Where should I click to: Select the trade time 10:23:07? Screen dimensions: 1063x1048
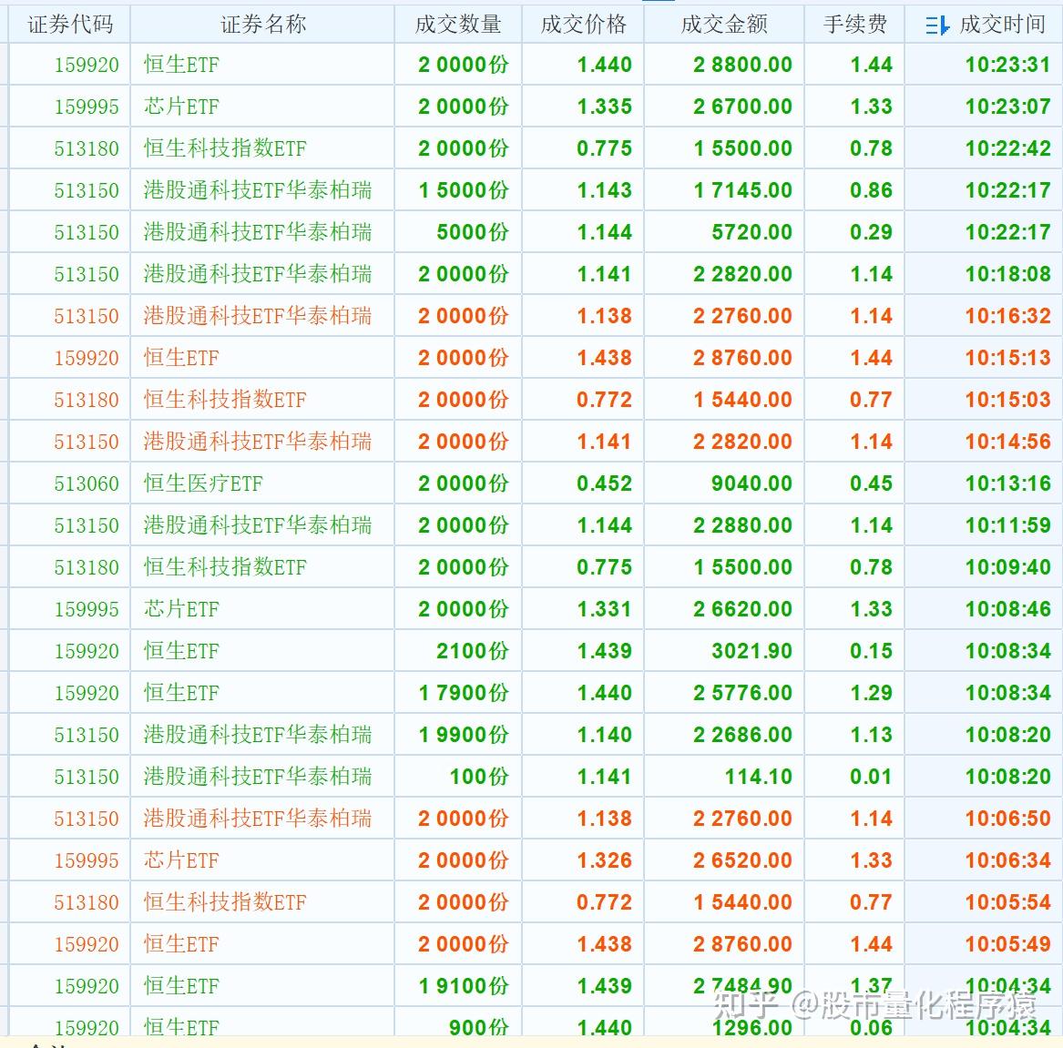coord(1007,107)
